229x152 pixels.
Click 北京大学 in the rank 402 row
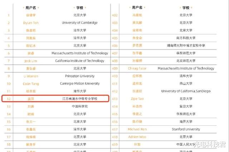[x=186, y=15]
